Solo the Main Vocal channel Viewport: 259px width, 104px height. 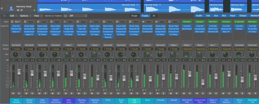click(72, 93)
